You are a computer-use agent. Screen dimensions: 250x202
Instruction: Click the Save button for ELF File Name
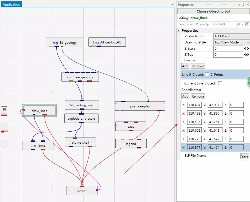click(x=245, y=156)
